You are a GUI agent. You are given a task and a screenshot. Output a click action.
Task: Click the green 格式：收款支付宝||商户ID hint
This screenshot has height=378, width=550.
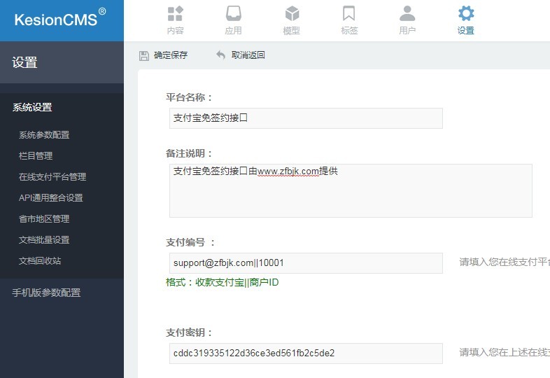click(x=223, y=282)
